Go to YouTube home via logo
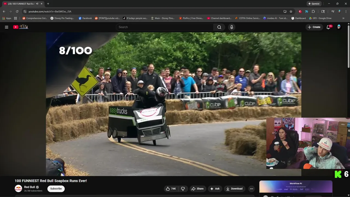Image resolution: width=350 pixels, height=197 pixels. coord(21,27)
